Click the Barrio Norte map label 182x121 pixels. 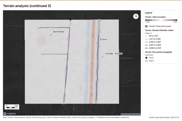tap(59, 32)
